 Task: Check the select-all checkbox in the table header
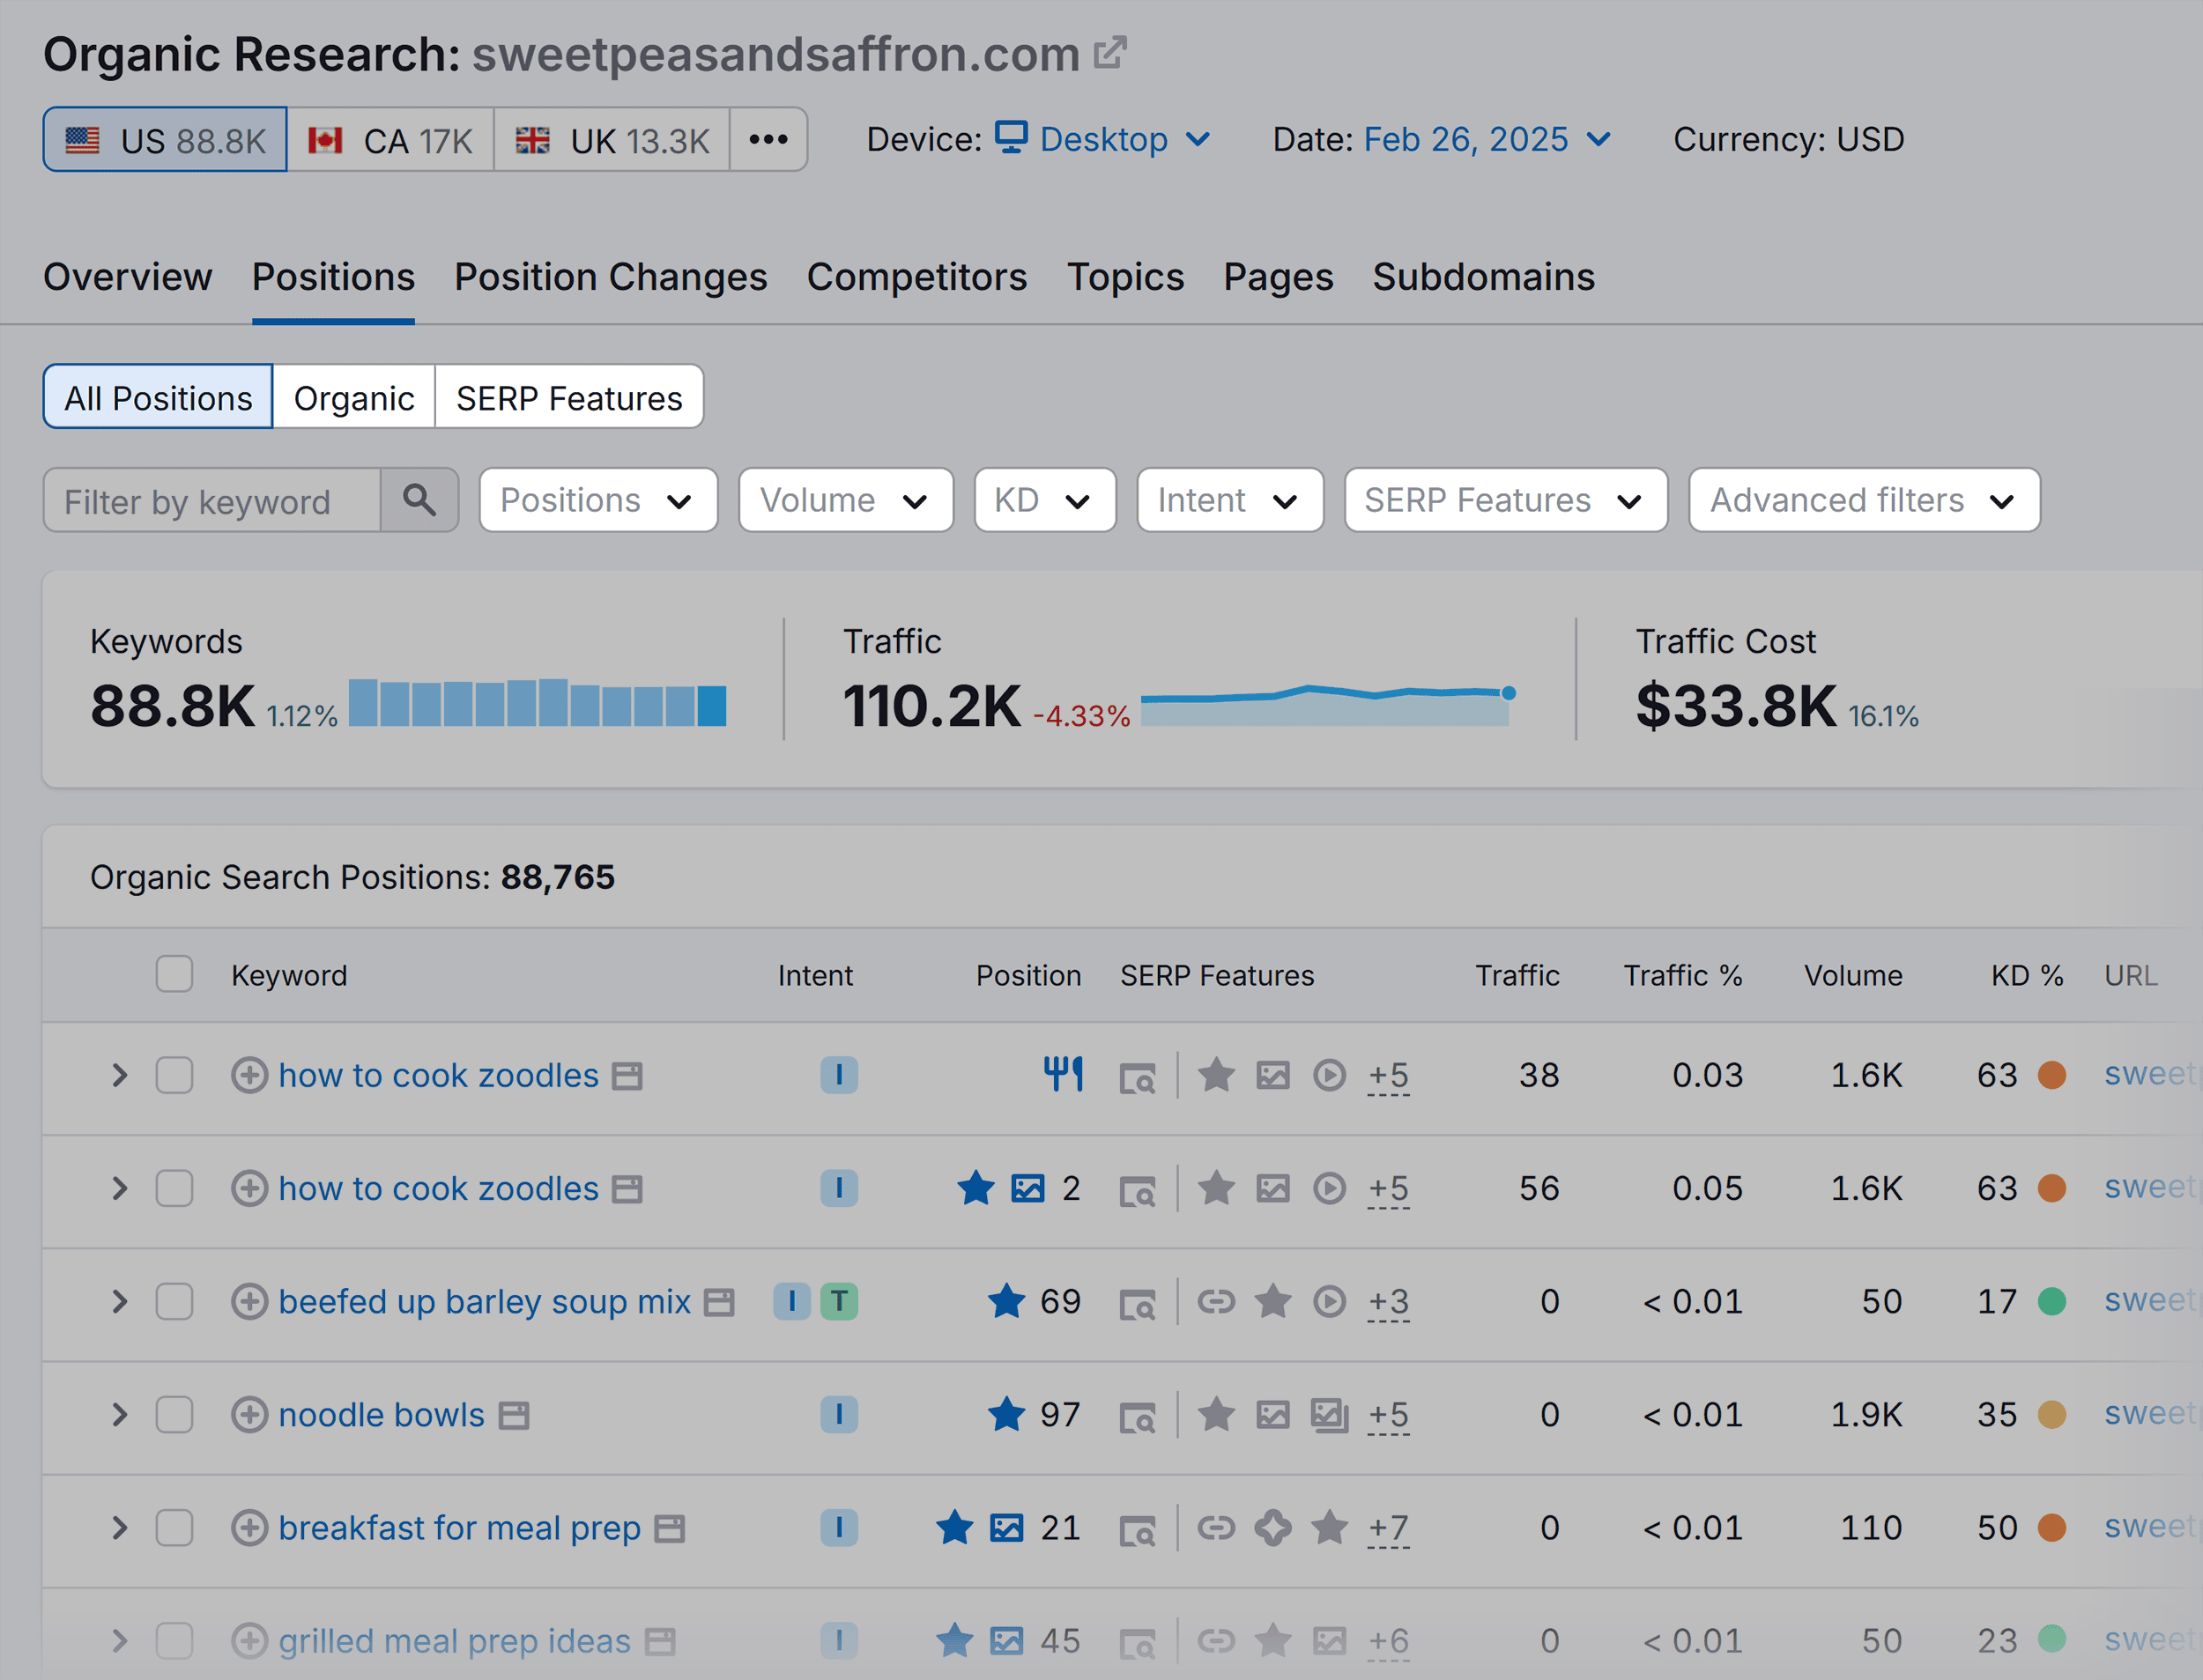(175, 973)
